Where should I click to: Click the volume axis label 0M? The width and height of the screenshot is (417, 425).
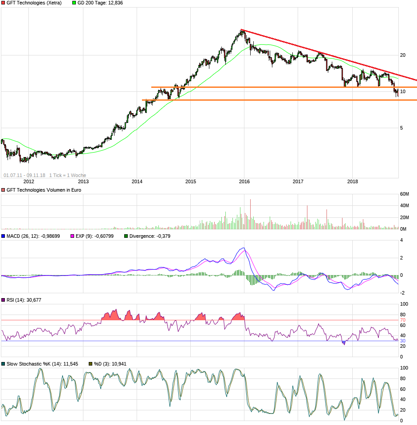pyautogui.click(x=403, y=229)
